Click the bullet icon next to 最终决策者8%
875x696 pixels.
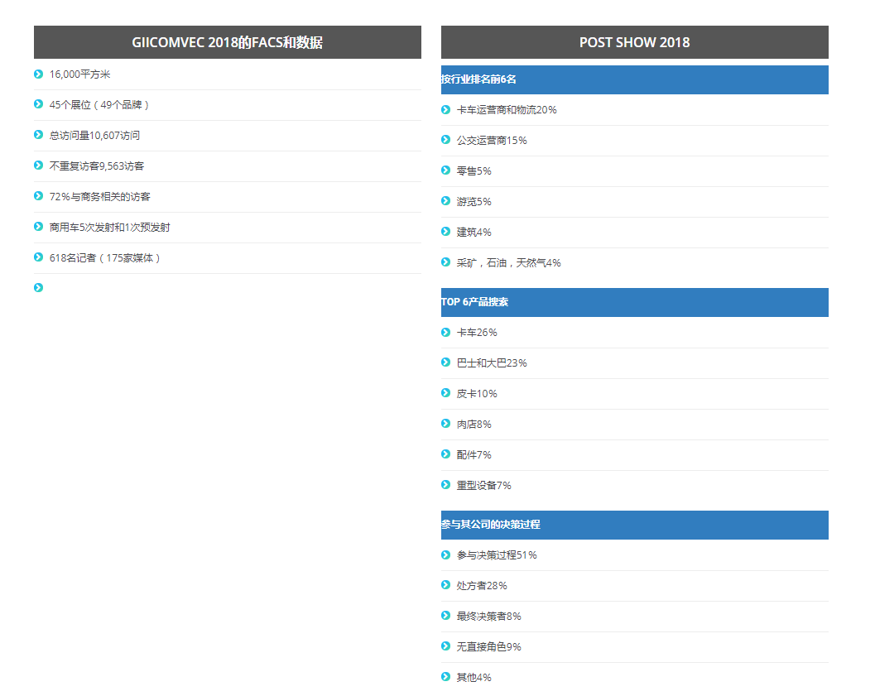[445, 617]
